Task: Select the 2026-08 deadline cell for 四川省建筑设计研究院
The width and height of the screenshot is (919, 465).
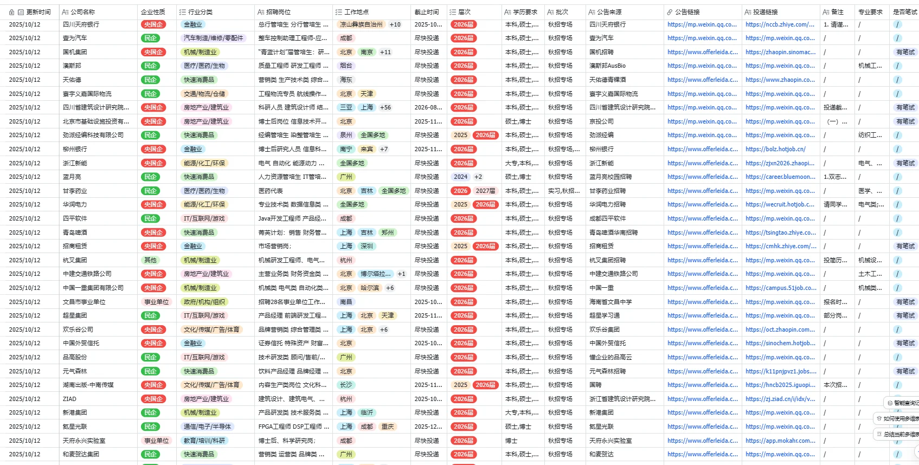Action: 428,107
